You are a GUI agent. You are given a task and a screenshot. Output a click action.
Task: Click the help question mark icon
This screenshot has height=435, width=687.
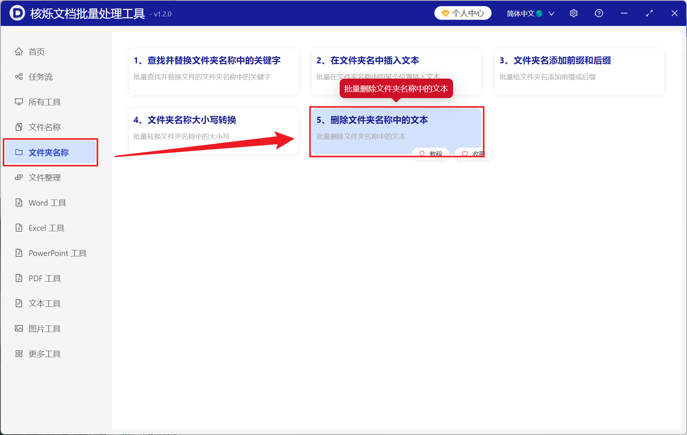pos(598,13)
